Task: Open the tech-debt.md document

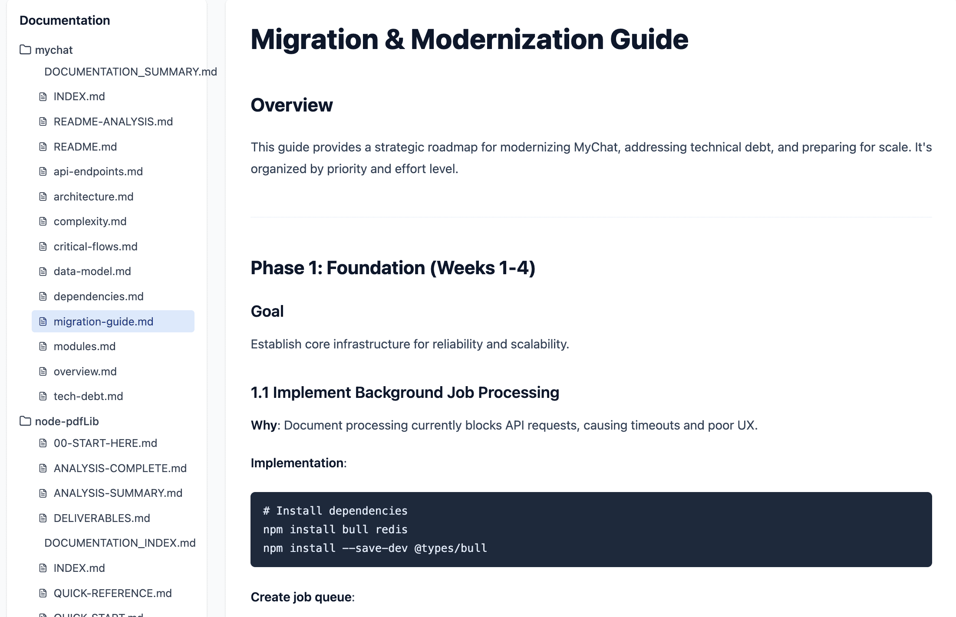Action: 113,396
